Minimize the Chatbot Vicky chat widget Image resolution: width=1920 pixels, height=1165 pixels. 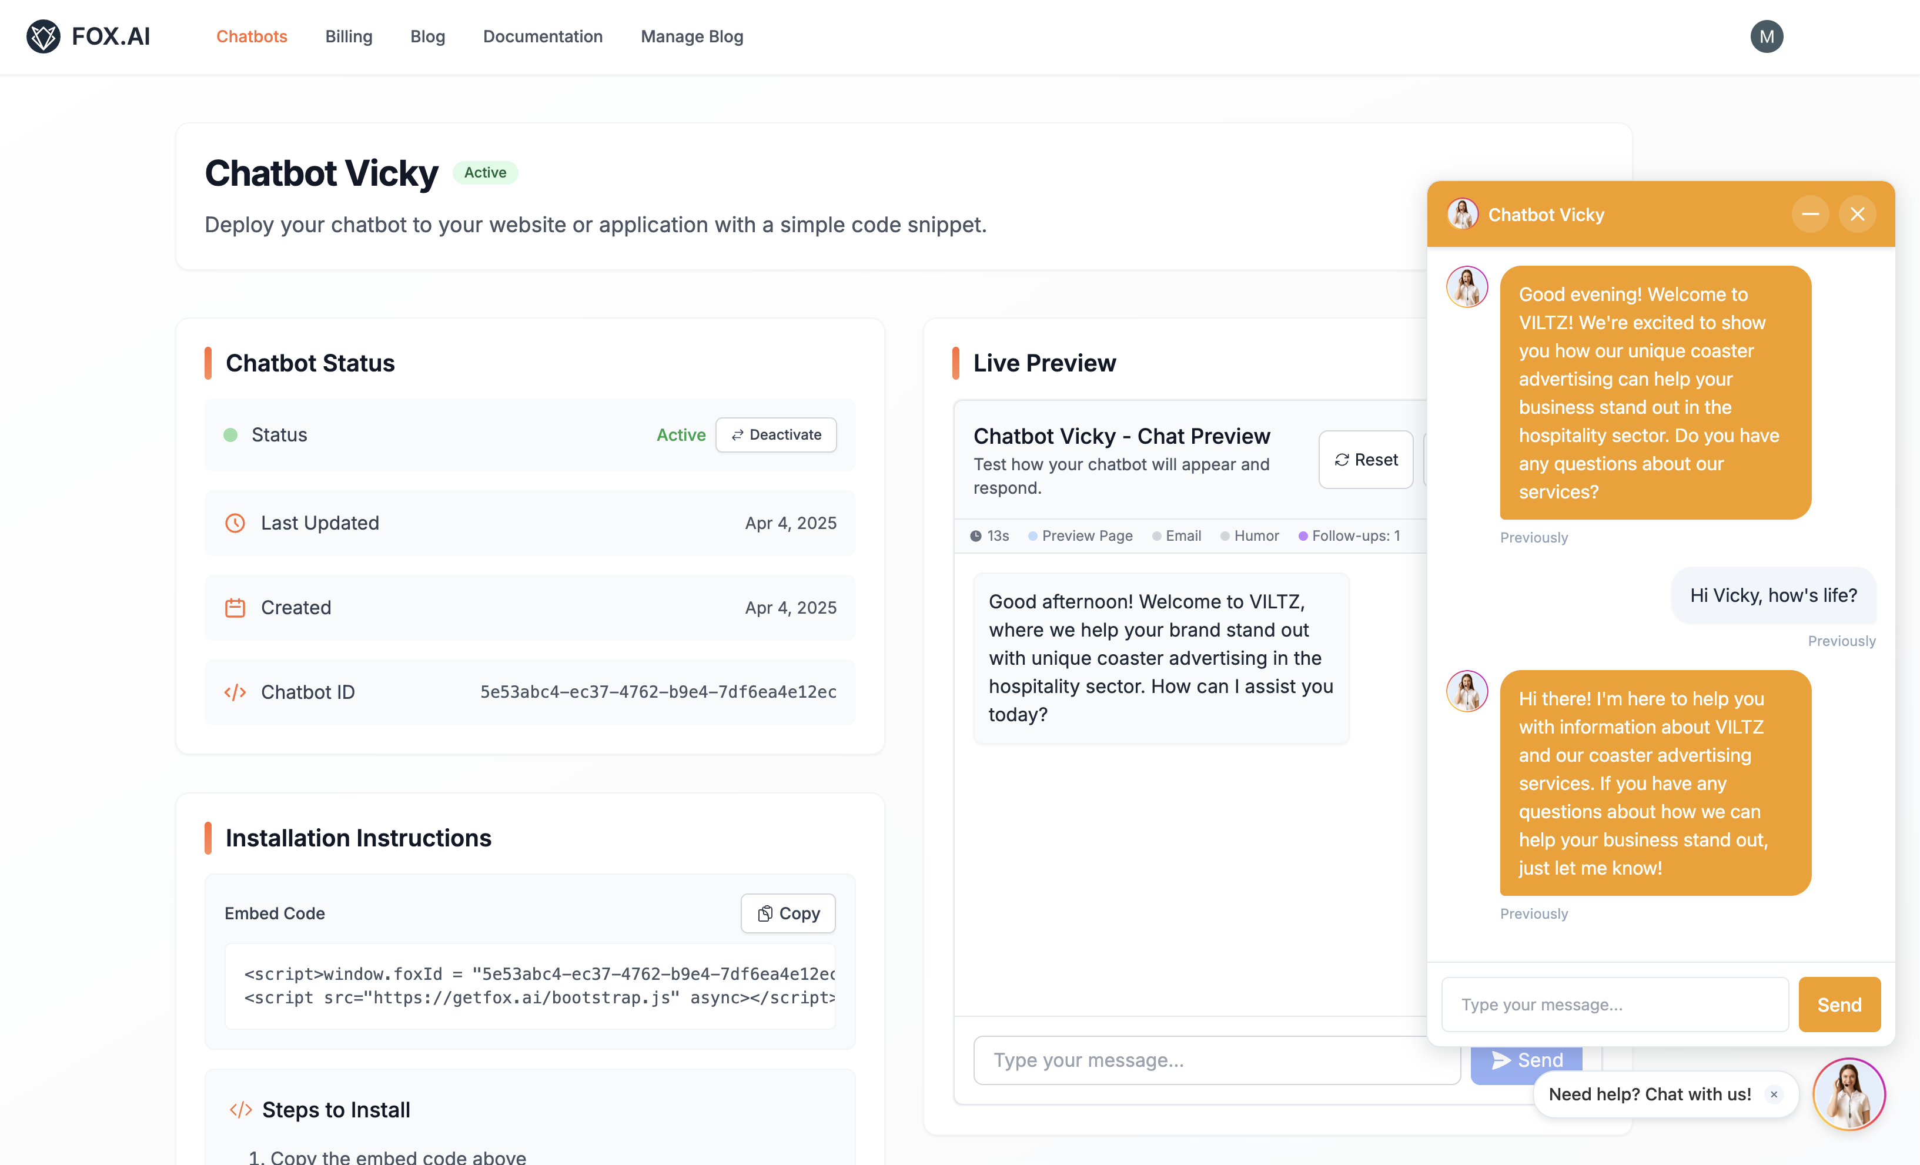(x=1809, y=215)
